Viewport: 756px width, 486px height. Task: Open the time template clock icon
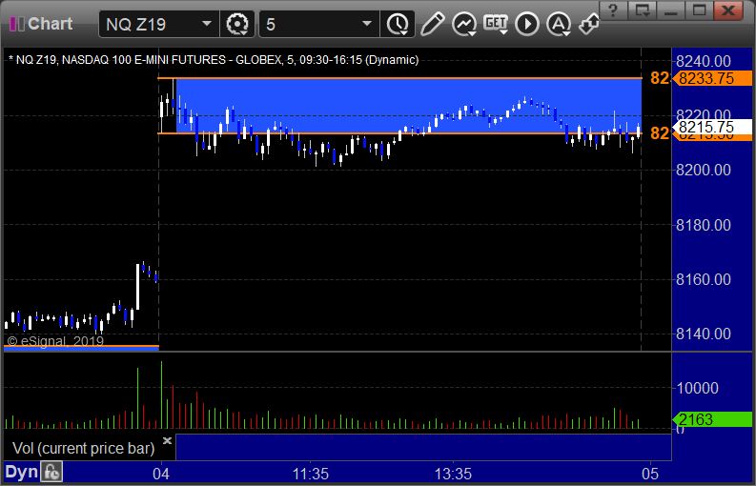pos(398,24)
